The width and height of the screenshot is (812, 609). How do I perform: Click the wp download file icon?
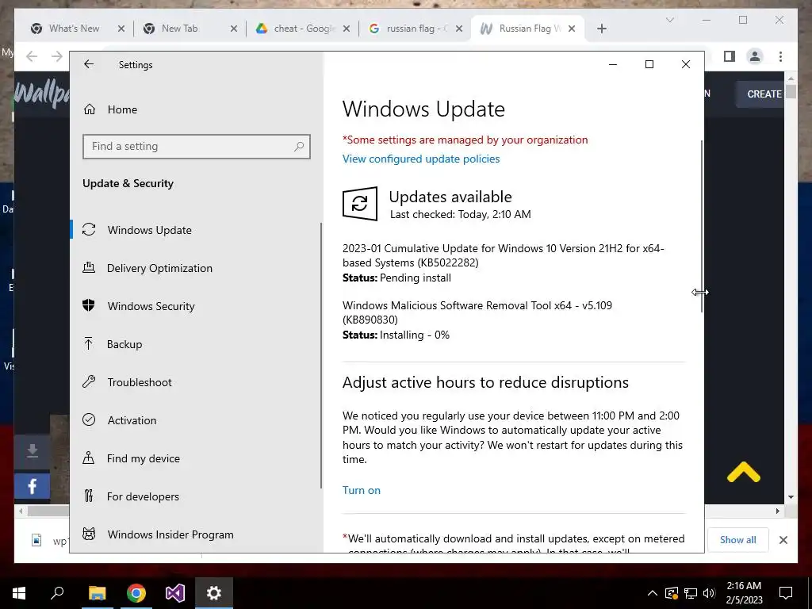[36, 540]
